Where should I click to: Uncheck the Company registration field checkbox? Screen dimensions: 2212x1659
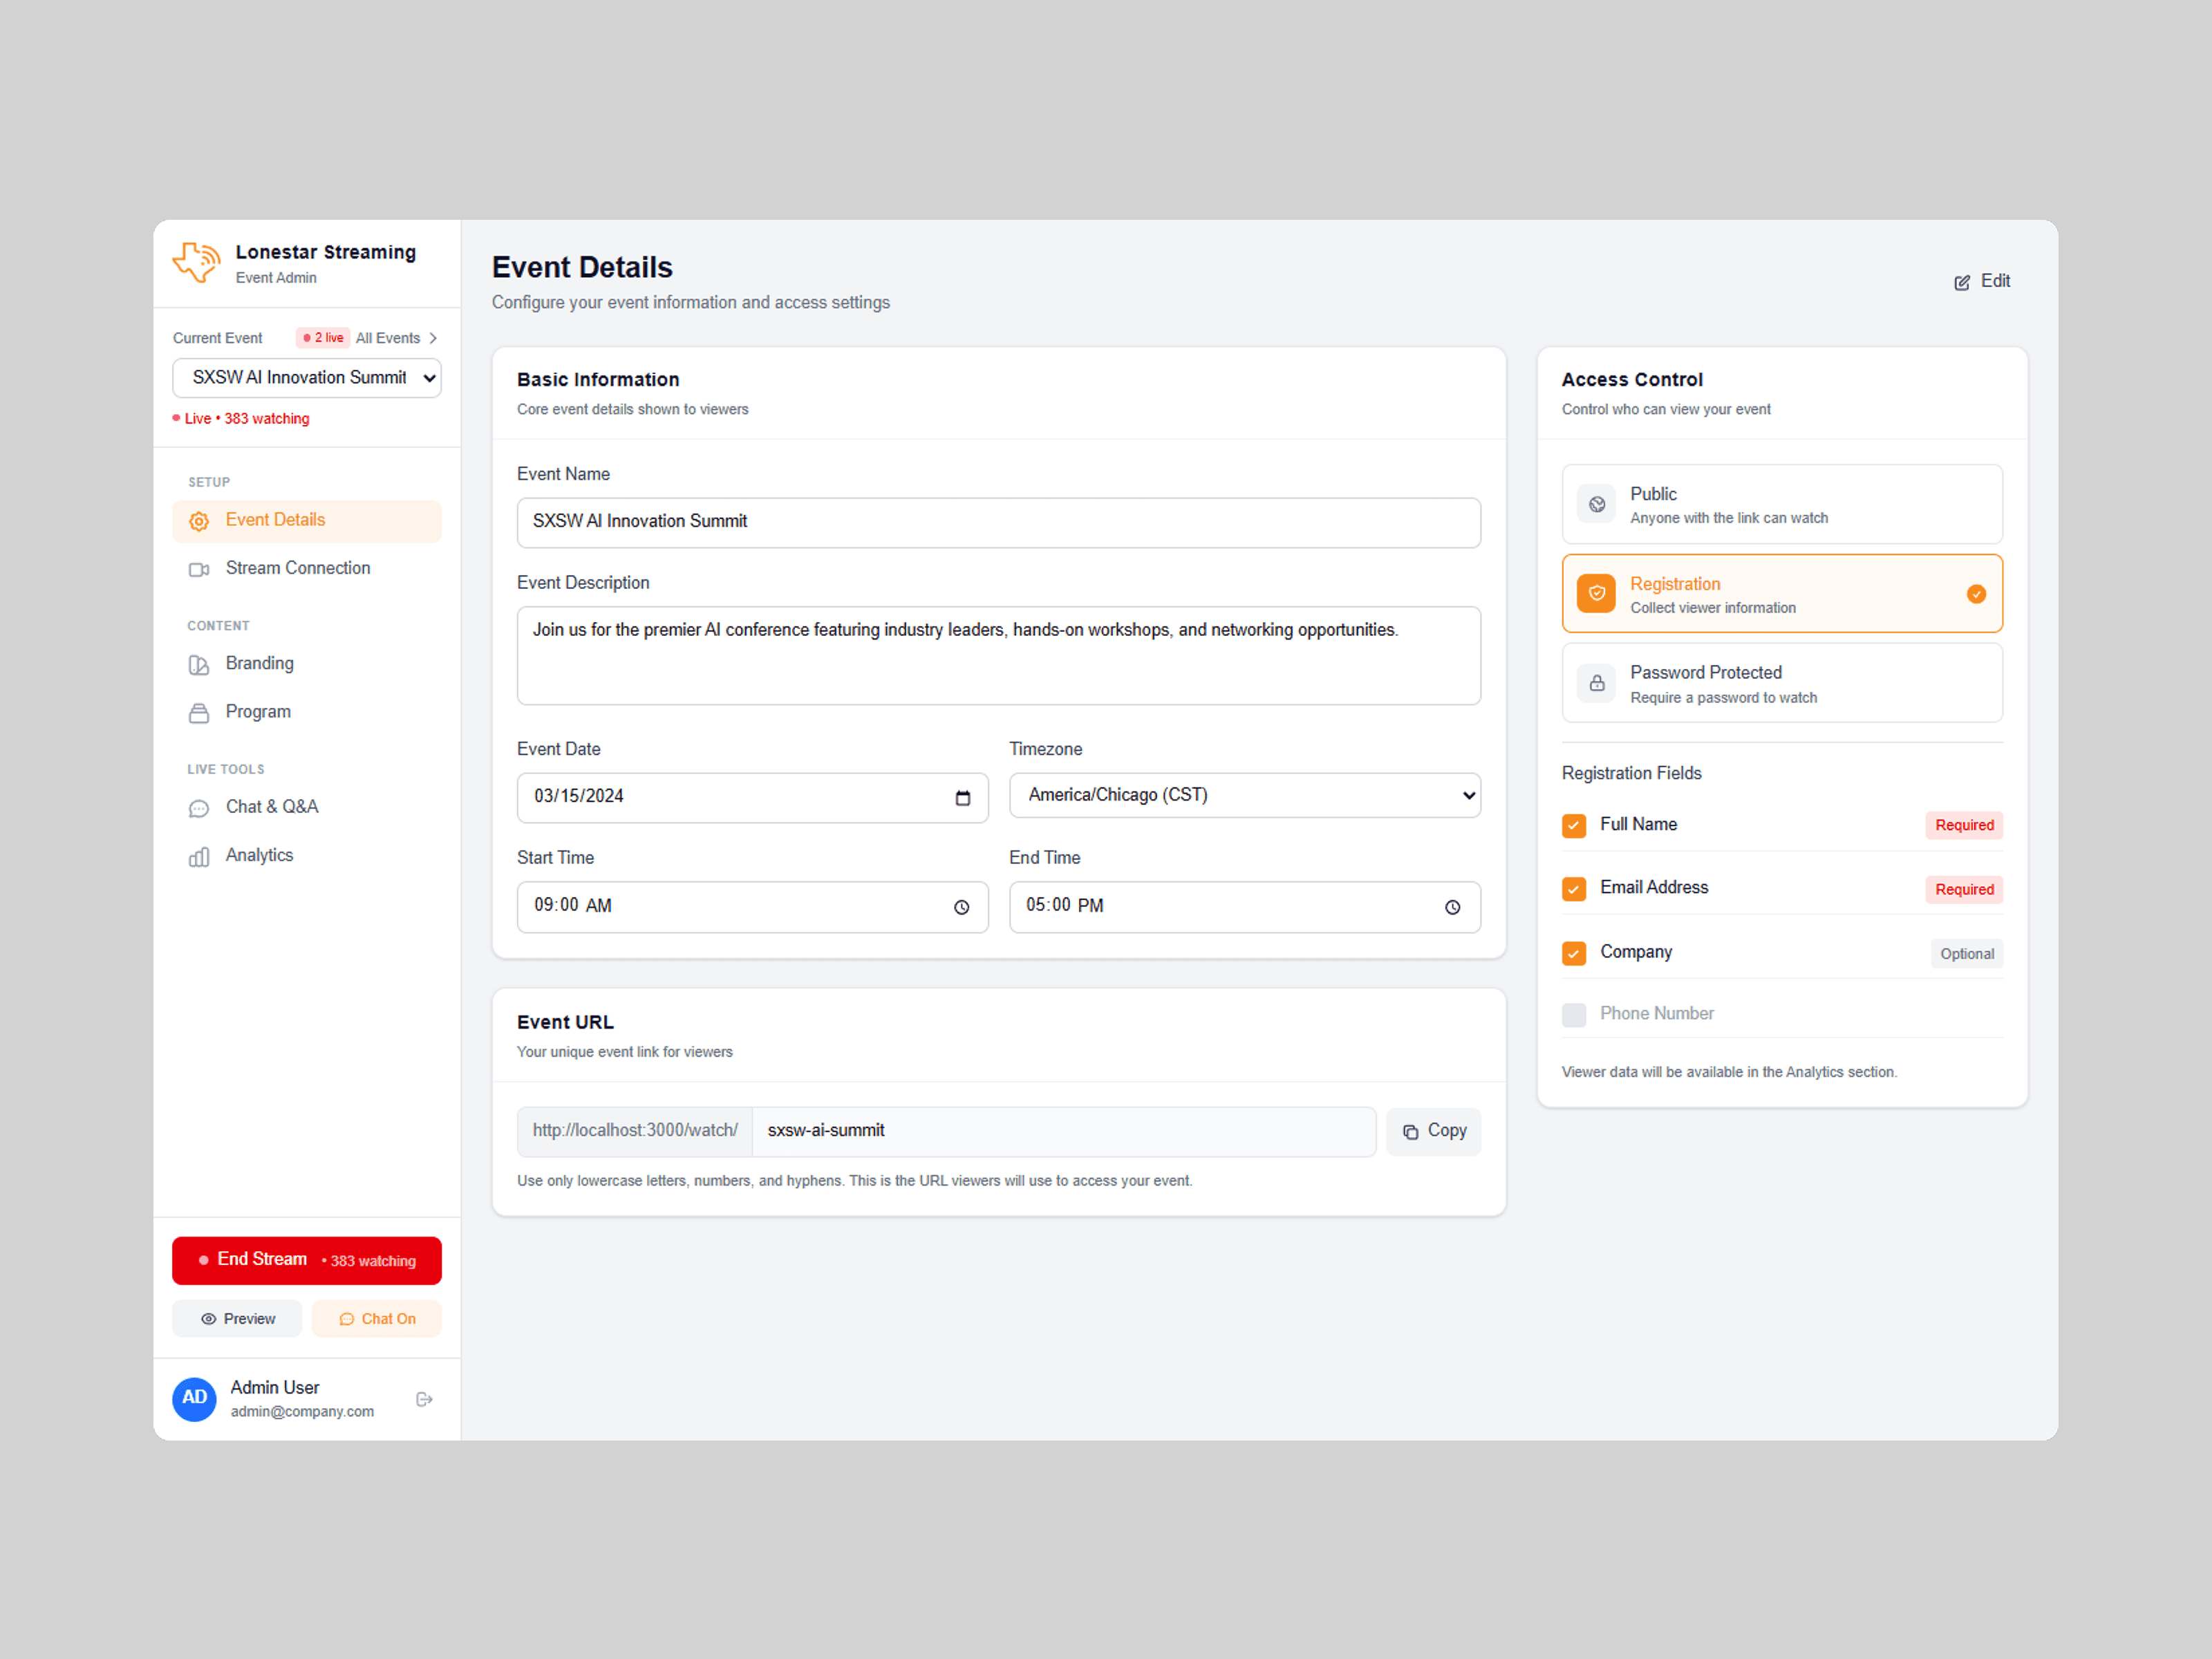(x=1573, y=953)
